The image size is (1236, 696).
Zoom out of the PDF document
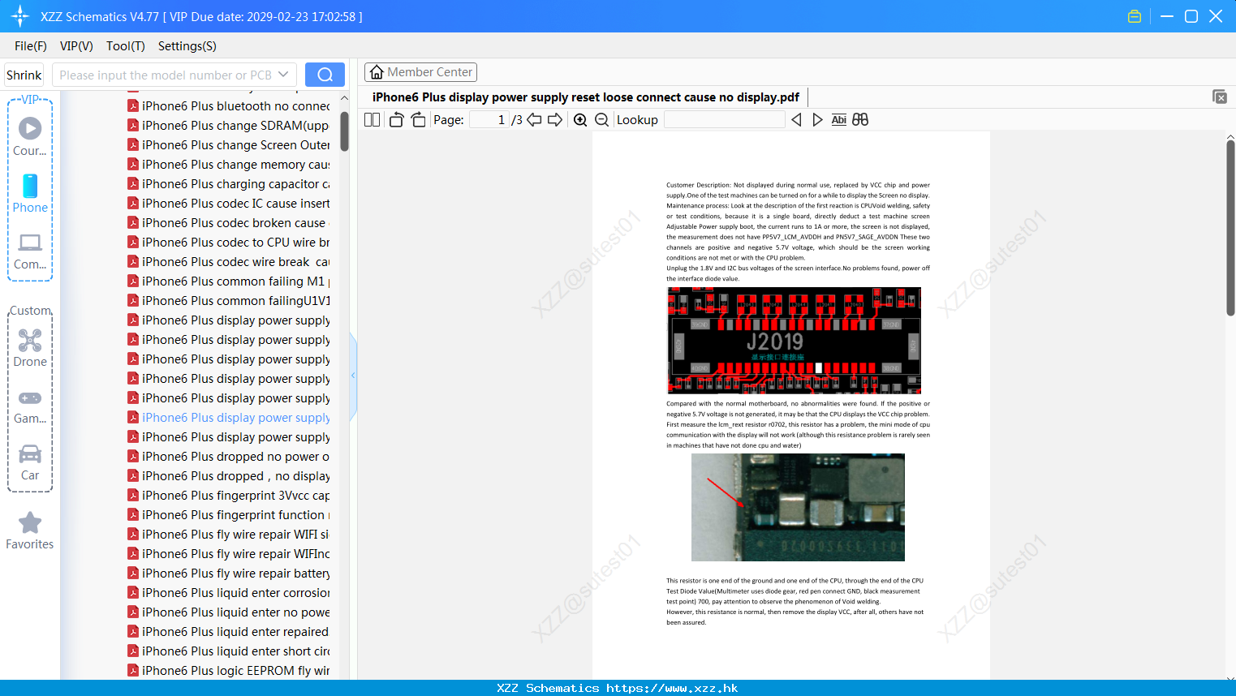pyautogui.click(x=602, y=119)
